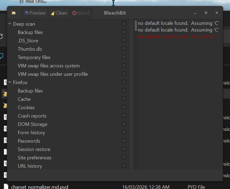The image size is (230, 189).
Task: Click the Preview button
Action: click(x=35, y=13)
